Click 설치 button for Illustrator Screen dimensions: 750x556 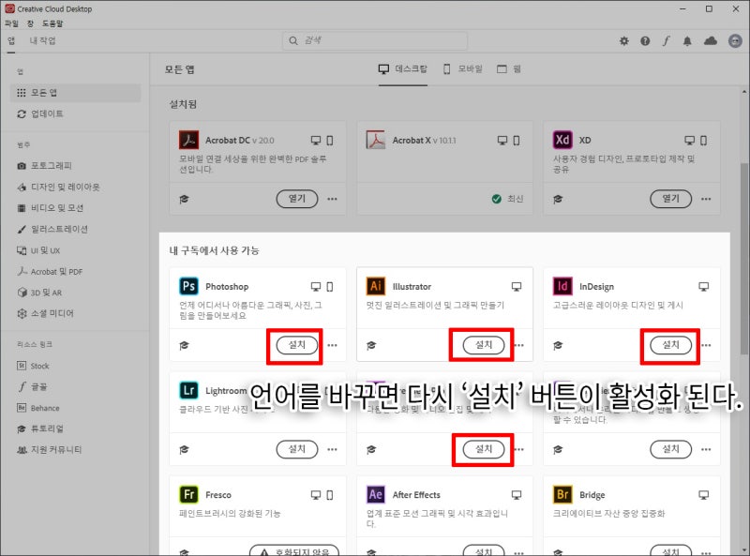pos(484,344)
